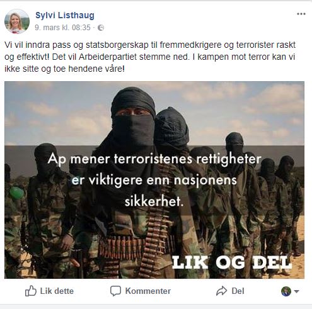Click the small acting-profile avatar icon
This screenshot has height=309, width=312.
[x=286, y=291]
